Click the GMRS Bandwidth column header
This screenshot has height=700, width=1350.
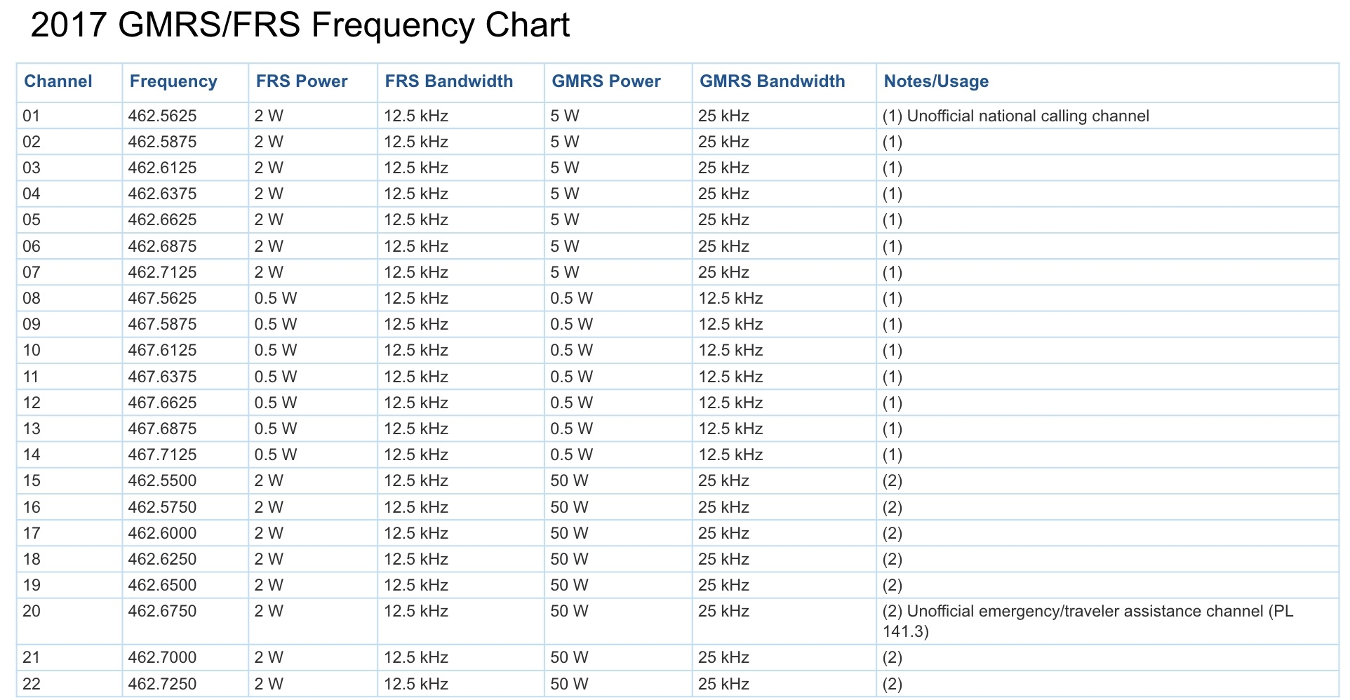pos(772,81)
